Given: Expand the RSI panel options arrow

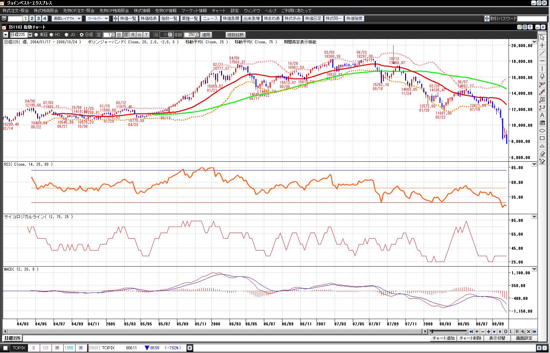Looking at the screenshot, I should coord(534,164).
